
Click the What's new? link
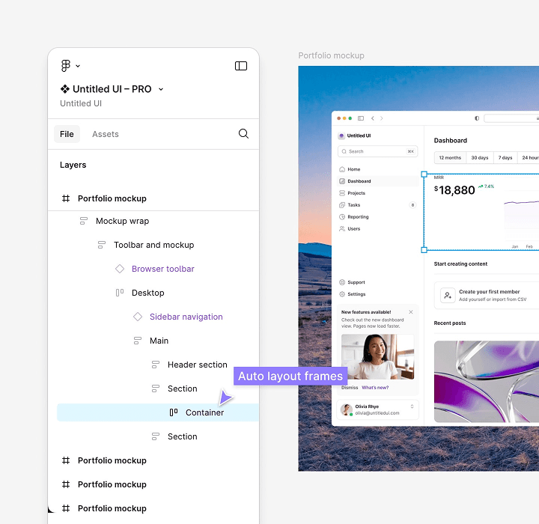[x=375, y=388]
